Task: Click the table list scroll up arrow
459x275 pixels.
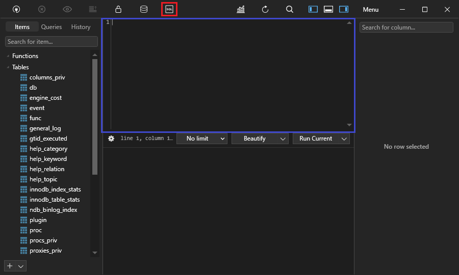Action: tap(95, 55)
